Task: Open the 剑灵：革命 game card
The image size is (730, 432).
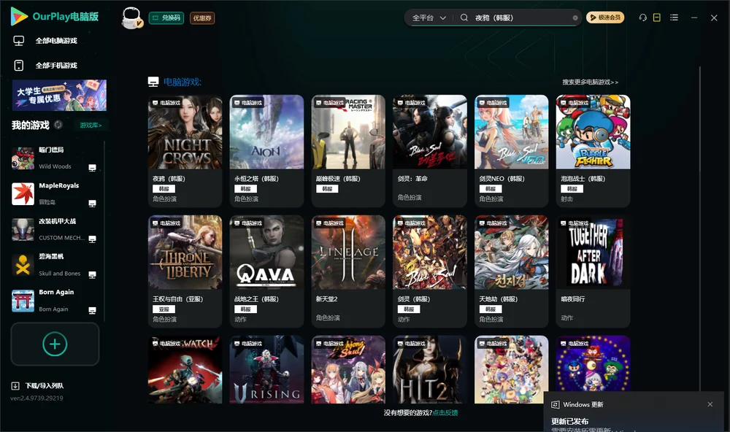Action: 430,151
